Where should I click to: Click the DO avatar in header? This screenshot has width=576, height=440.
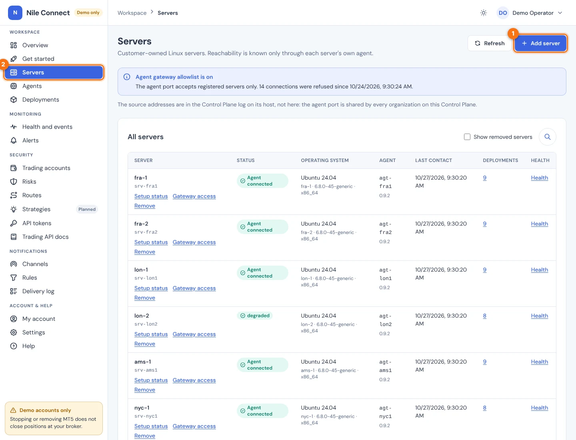503,13
